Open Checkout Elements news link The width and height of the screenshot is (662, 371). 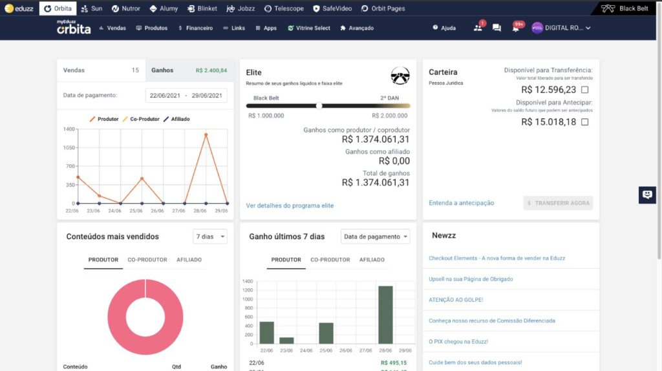click(496, 259)
